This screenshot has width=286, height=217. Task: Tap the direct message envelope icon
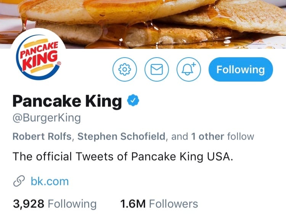click(x=157, y=69)
